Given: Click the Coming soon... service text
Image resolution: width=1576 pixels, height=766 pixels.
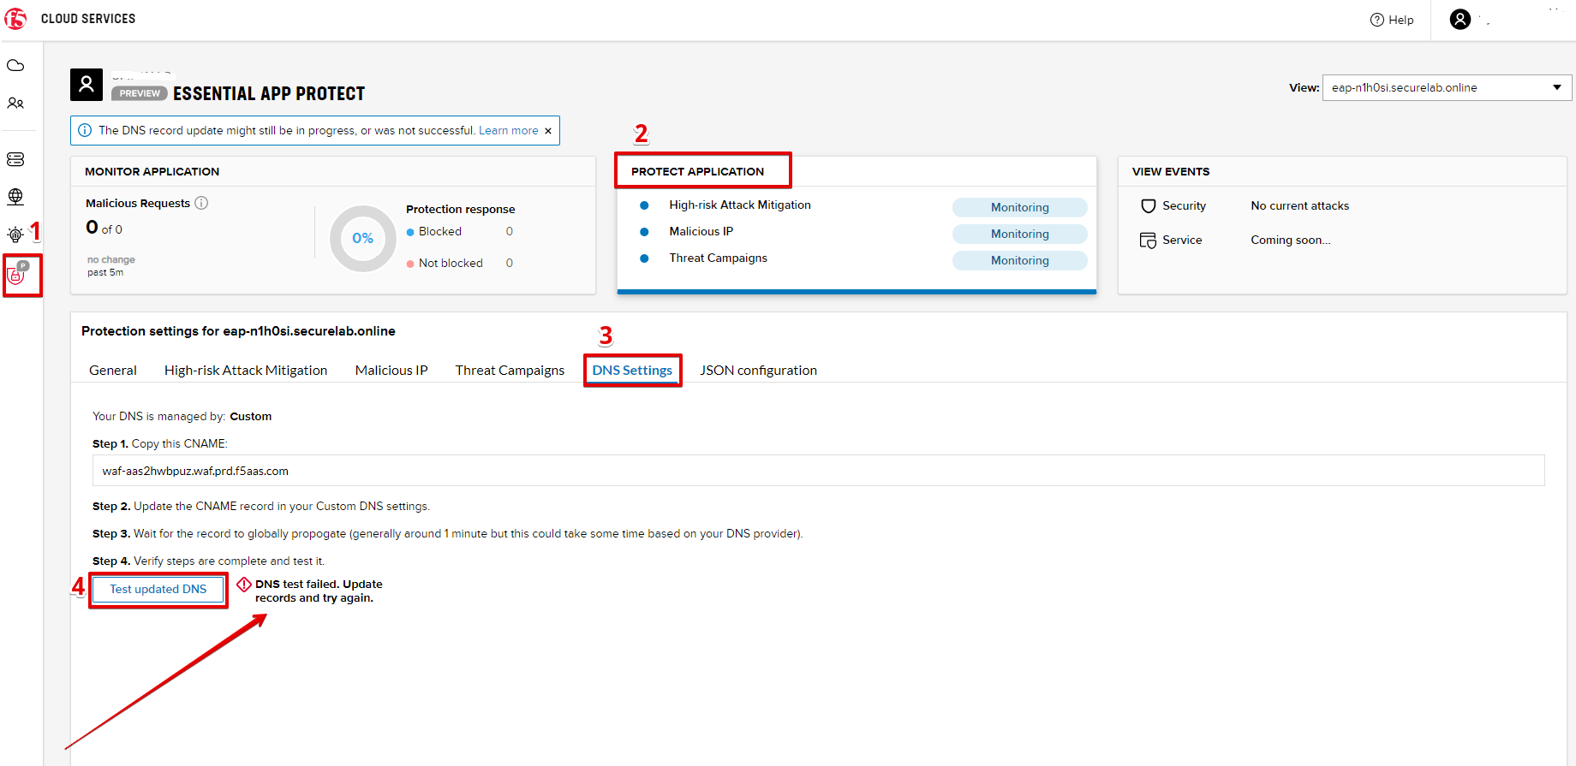Looking at the screenshot, I should [1290, 240].
